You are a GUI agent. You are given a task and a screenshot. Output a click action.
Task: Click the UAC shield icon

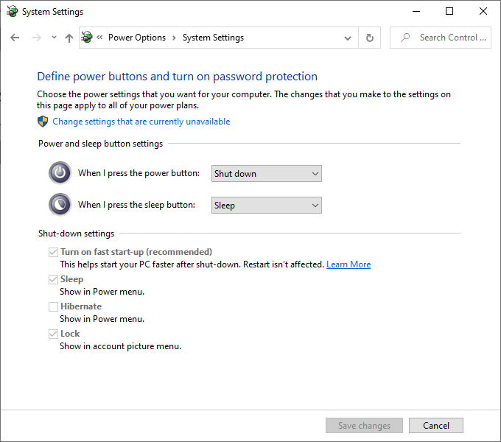pyautogui.click(x=43, y=122)
